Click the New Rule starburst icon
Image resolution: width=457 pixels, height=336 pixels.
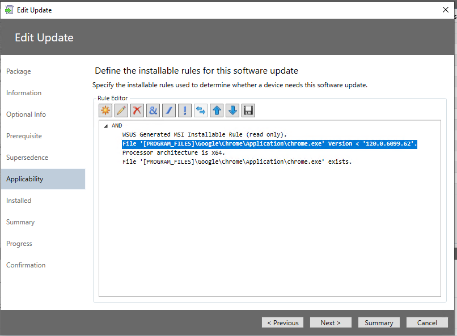point(105,110)
